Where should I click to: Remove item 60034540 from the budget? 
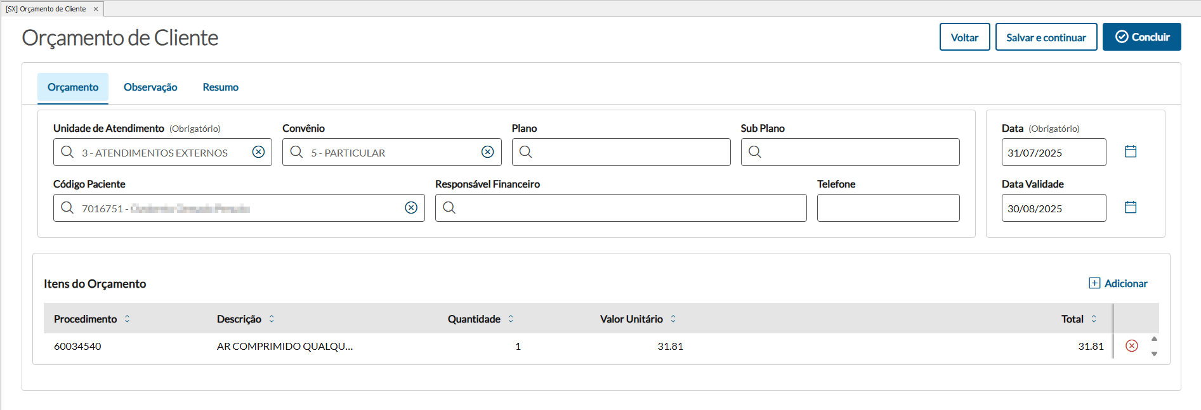(1131, 346)
